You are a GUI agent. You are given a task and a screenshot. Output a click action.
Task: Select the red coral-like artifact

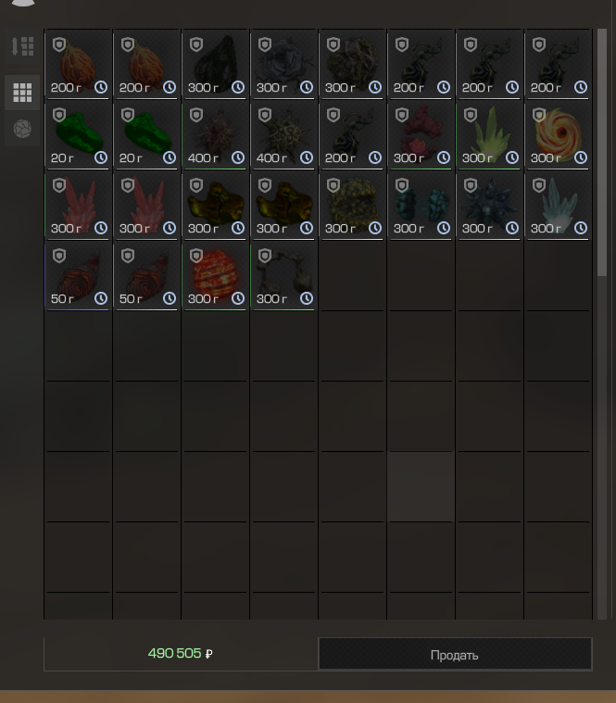click(x=421, y=135)
